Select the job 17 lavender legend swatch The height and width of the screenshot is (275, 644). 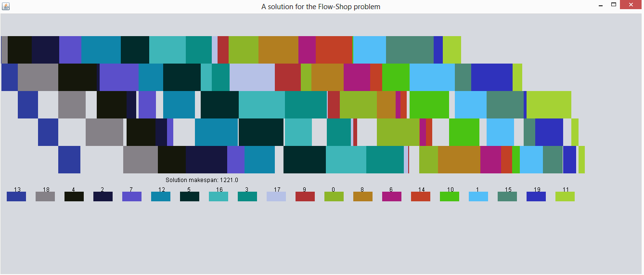click(x=276, y=196)
